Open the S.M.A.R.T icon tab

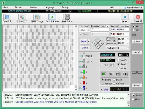pos(22,18)
